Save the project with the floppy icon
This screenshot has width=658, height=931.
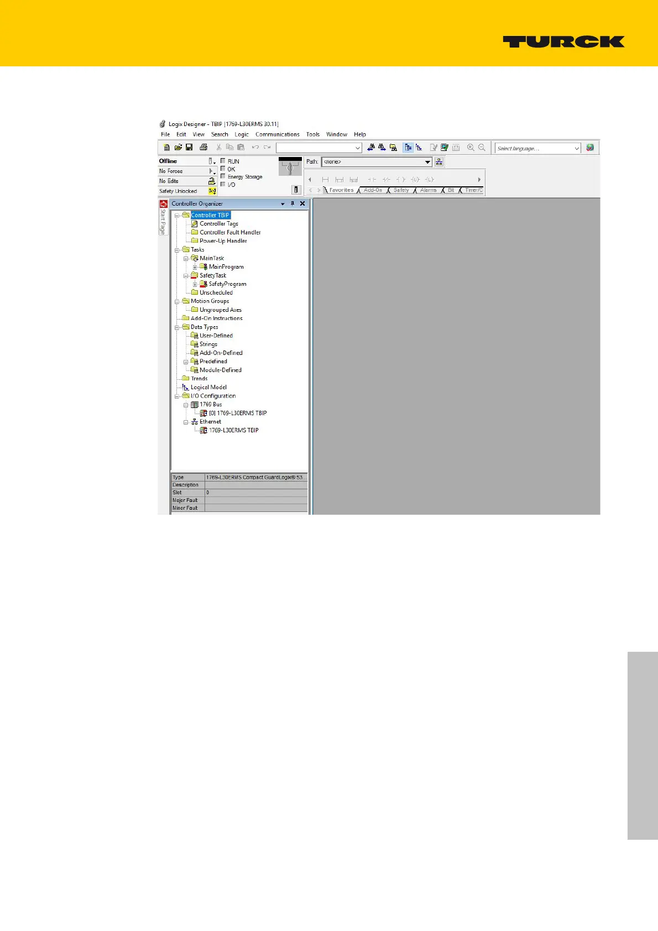[189, 148]
